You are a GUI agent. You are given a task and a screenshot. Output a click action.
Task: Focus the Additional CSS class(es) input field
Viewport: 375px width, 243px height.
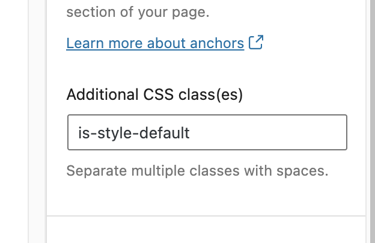click(207, 132)
